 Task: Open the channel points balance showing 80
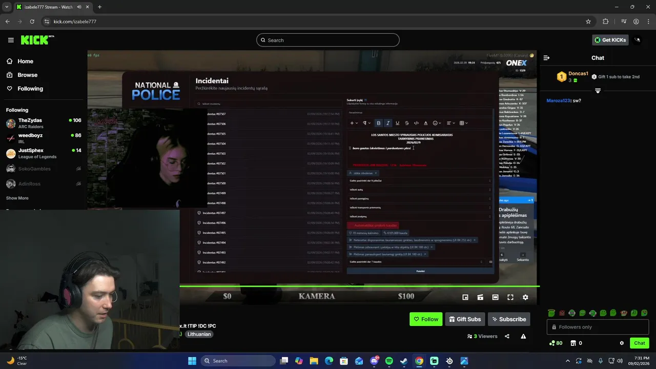[x=556, y=343]
